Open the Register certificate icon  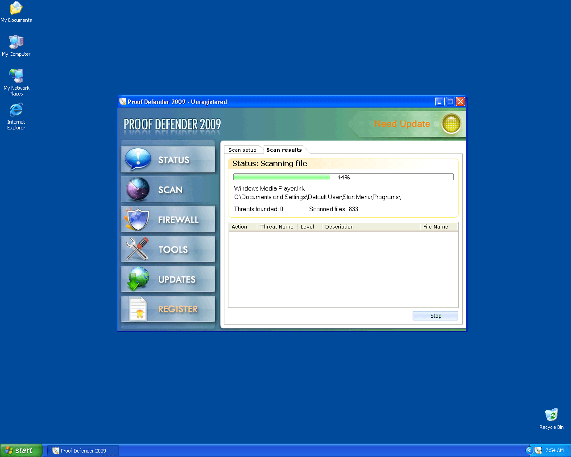pyautogui.click(x=138, y=309)
